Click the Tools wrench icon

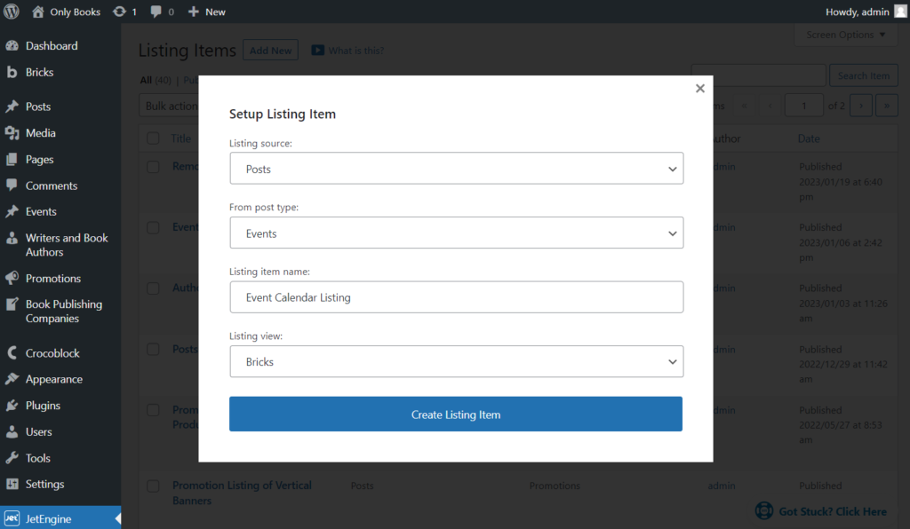(12, 458)
